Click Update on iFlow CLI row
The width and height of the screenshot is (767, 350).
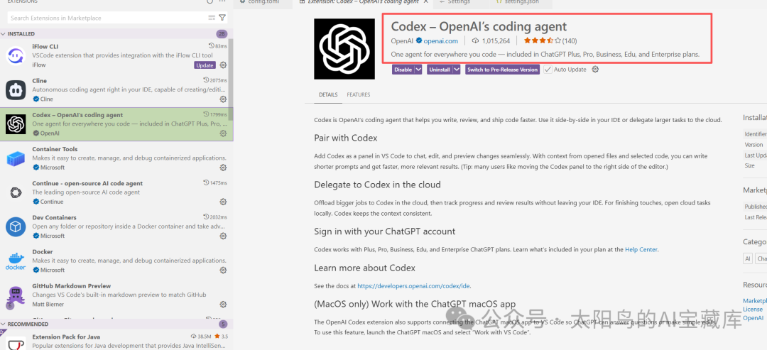(205, 65)
